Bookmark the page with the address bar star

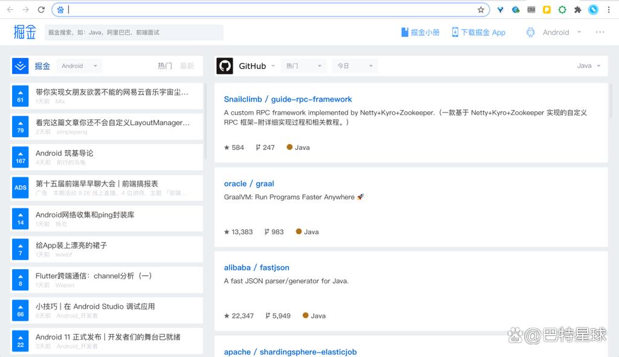pos(481,10)
